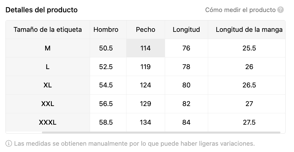Select the size M row label

(48, 48)
